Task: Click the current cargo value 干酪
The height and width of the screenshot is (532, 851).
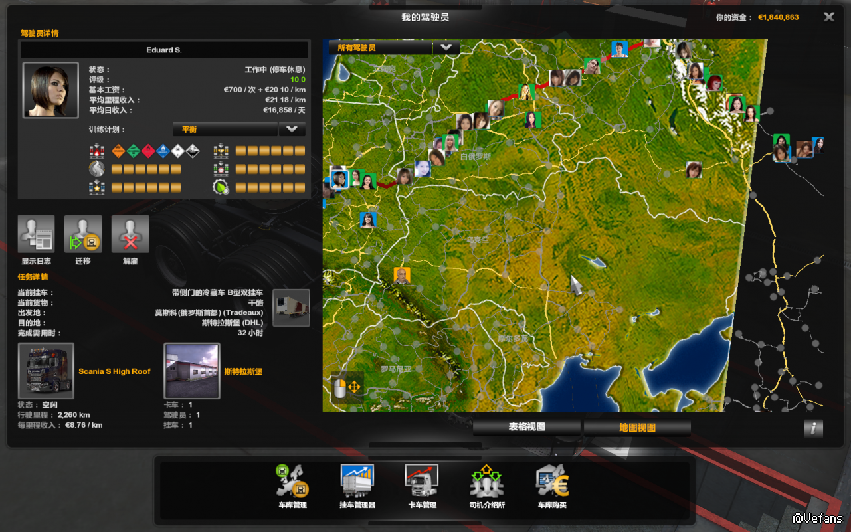Action: [x=256, y=303]
